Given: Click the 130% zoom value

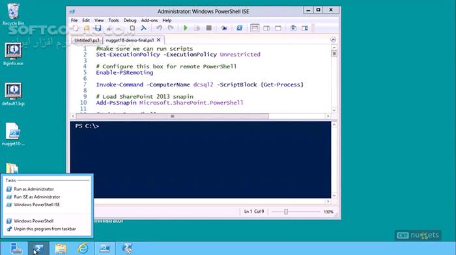Looking at the screenshot, I should tap(328, 211).
